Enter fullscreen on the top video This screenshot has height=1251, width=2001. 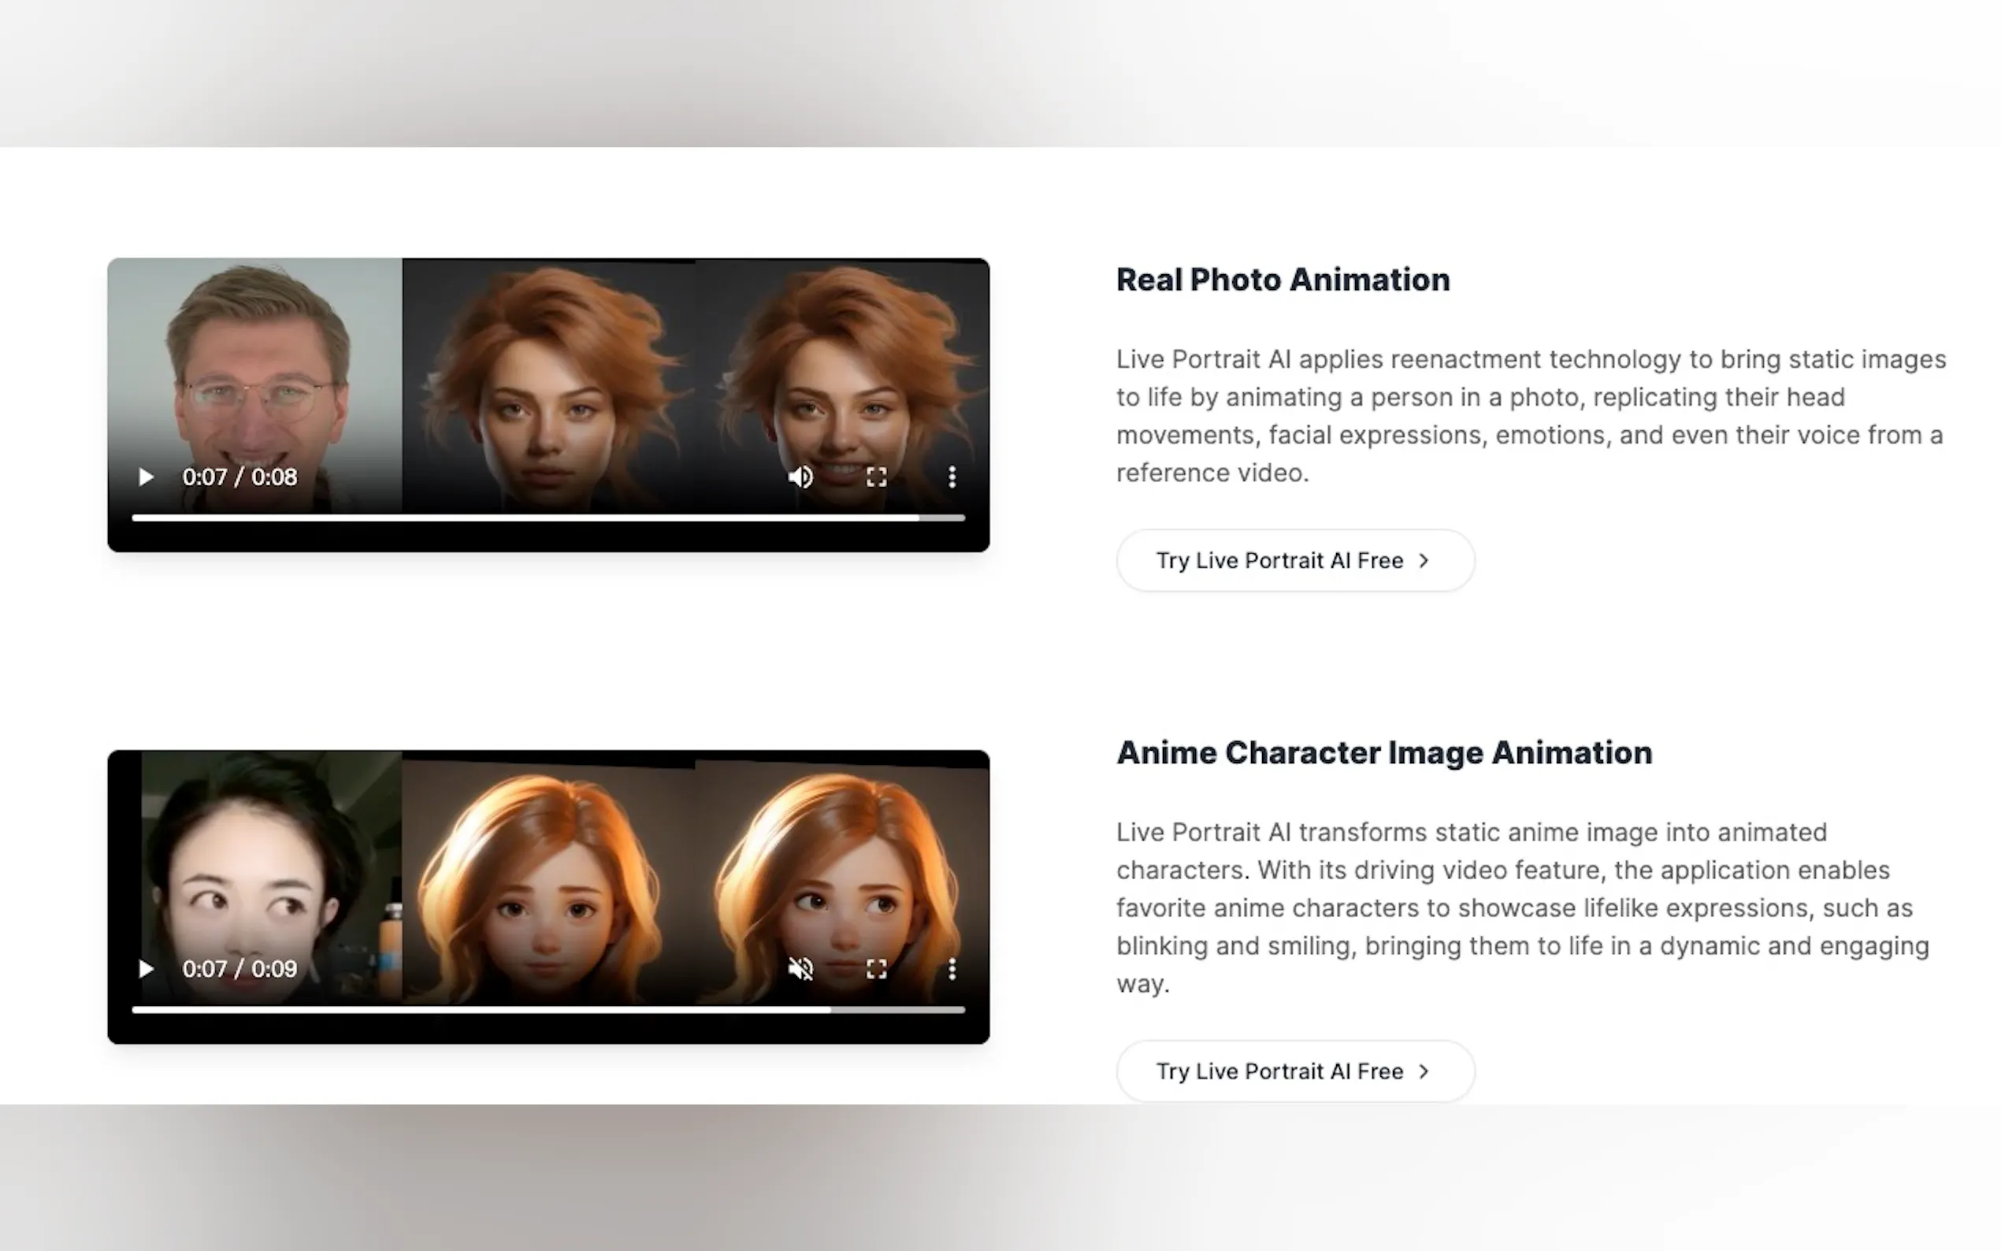tap(876, 477)
